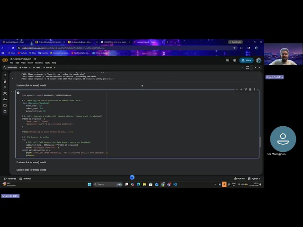Open the table of contents sidebar icon
Screen dimensions: 303x227
(5, 75)
